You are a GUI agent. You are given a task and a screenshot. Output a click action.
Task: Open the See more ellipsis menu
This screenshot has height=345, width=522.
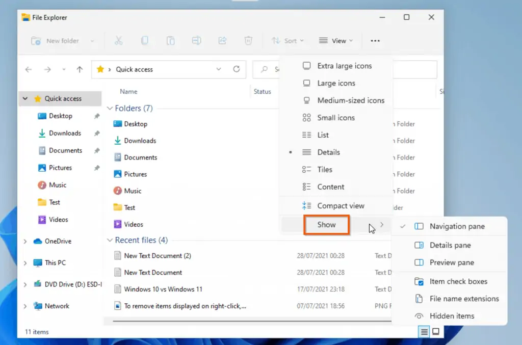pos(375,41)
